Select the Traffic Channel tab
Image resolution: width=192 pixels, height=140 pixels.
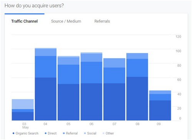point(25,21)
